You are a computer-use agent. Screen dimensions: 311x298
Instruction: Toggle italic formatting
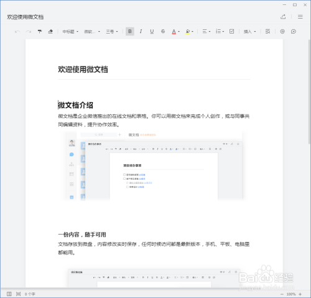pyautogui.click(x=141, y=31)
